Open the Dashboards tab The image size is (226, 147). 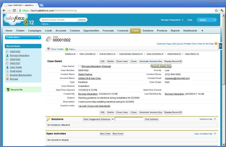pos(190,31)
